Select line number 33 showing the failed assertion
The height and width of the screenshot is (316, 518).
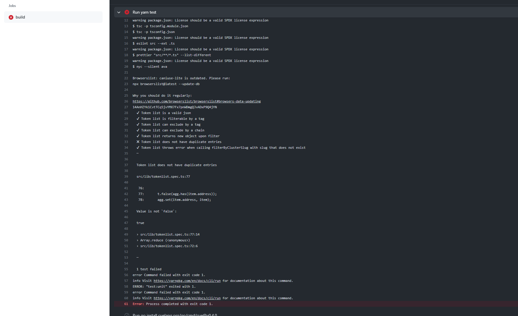point(126,142)
